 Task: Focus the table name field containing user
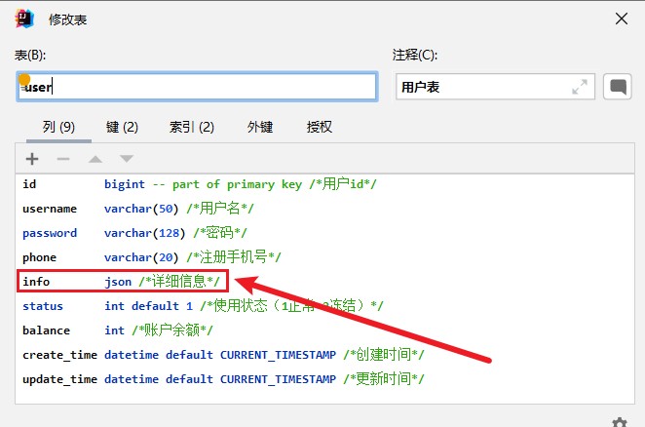pyautogui.click(x=197, y=87)
